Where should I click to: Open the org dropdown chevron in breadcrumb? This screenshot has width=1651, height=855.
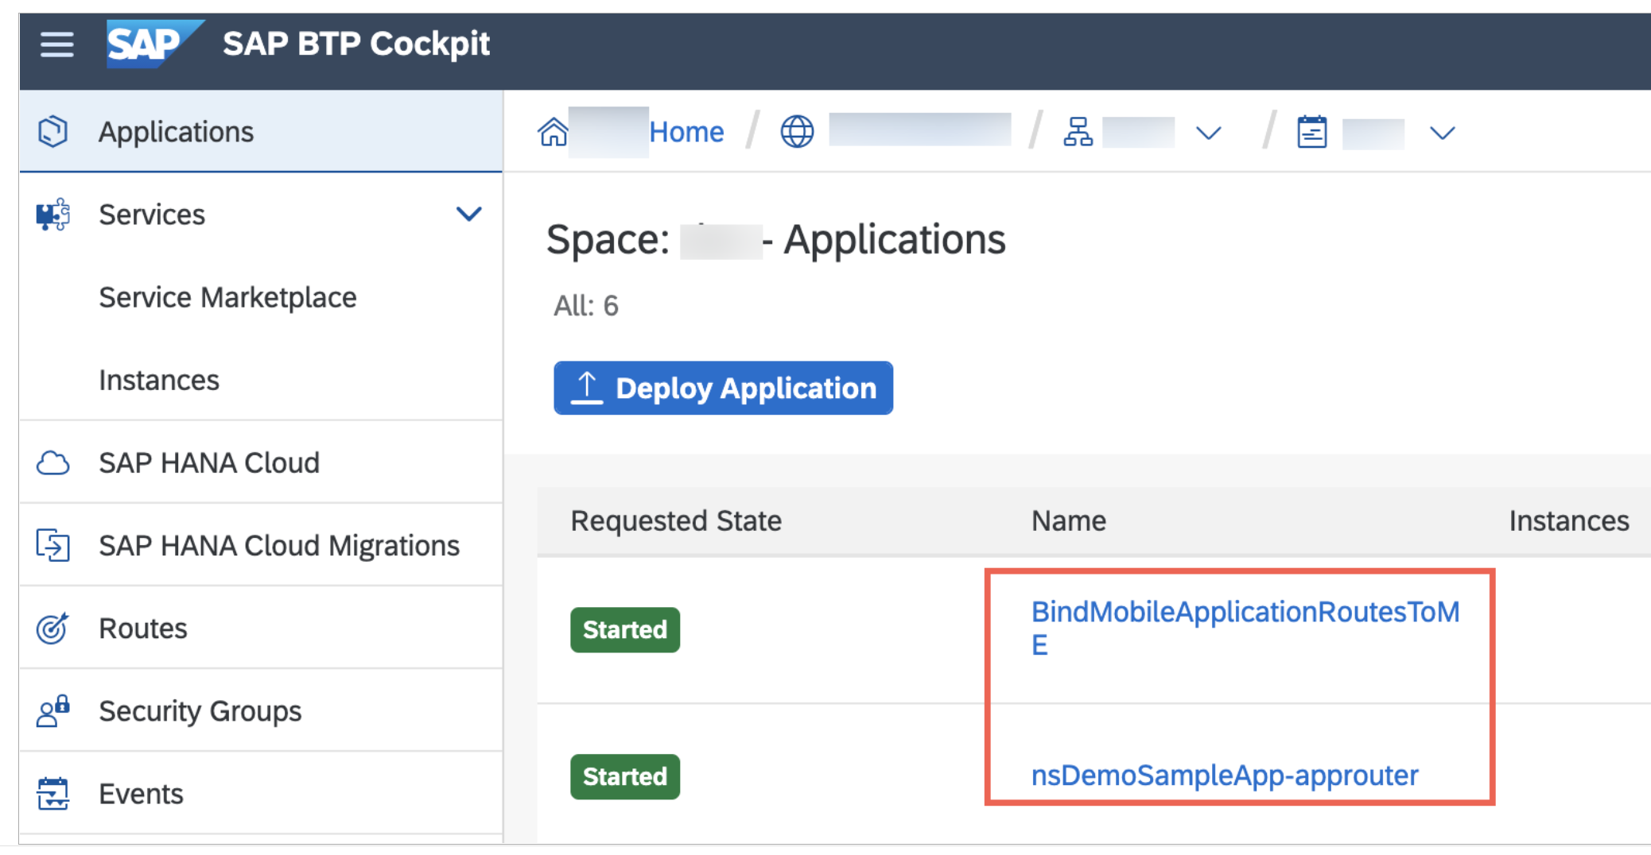(x=1207, y=133)
